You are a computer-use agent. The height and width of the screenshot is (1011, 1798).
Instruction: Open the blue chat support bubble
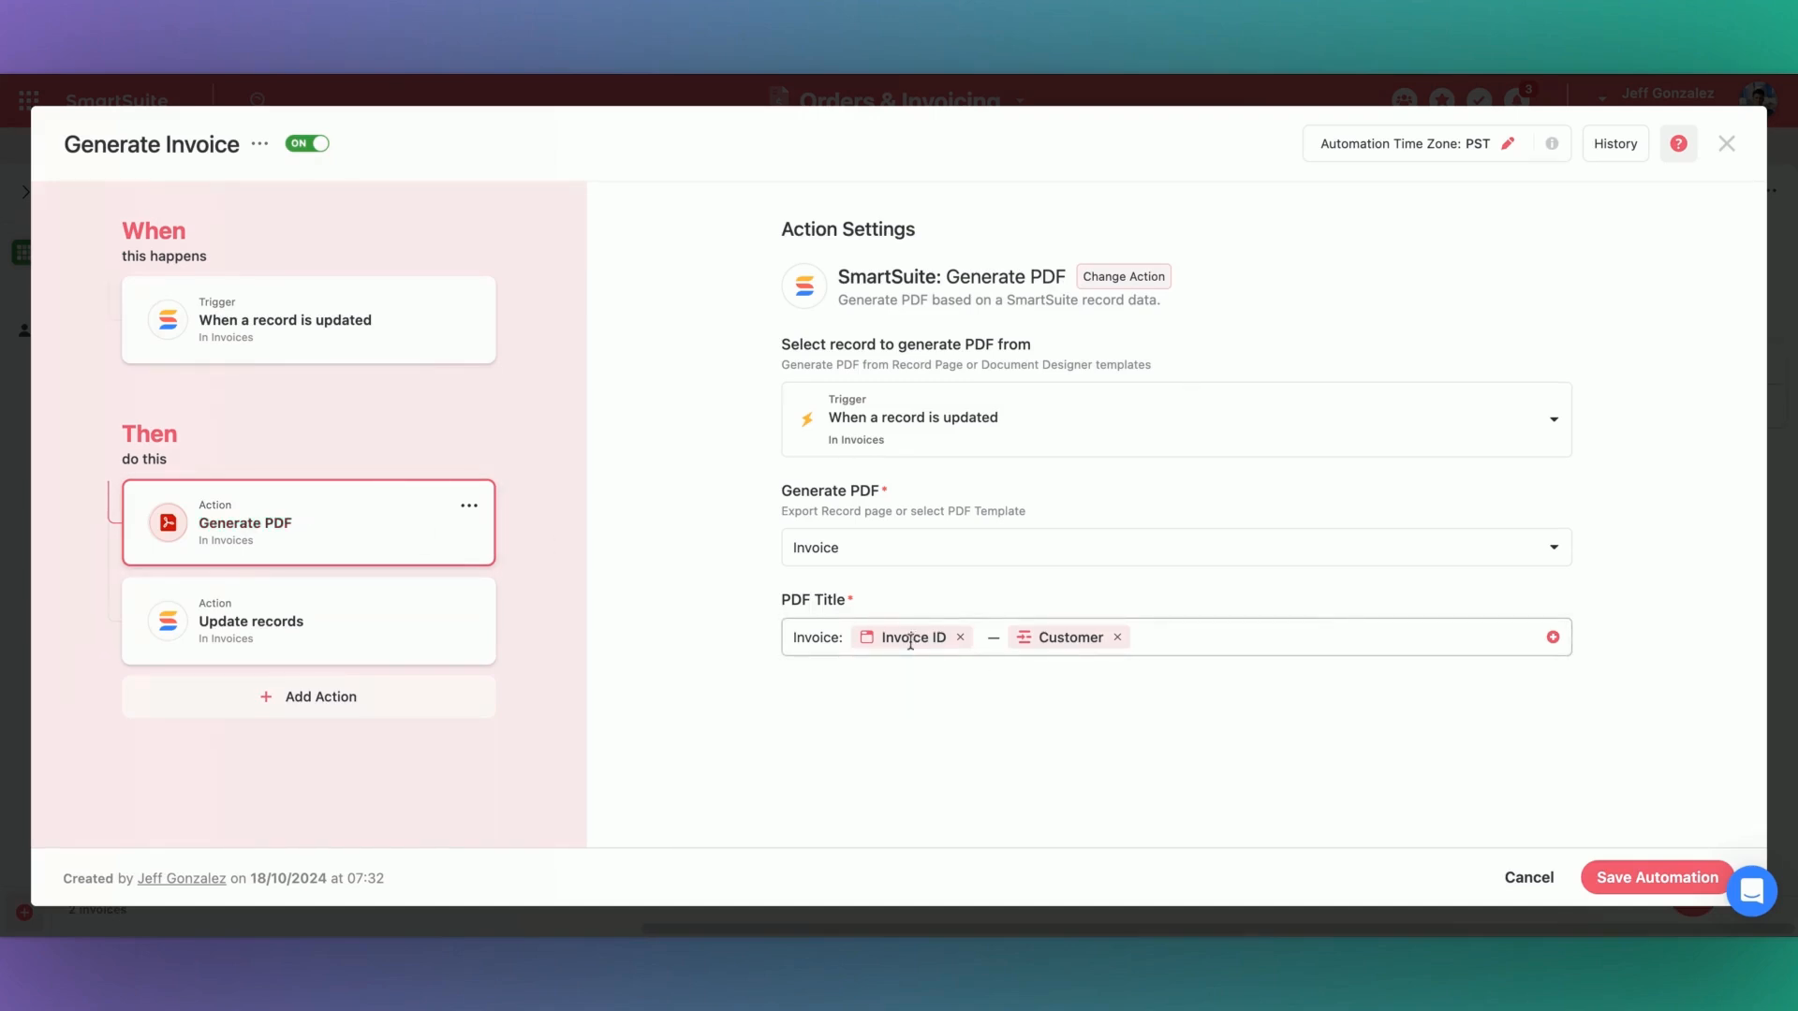[x=1752, y=891]
